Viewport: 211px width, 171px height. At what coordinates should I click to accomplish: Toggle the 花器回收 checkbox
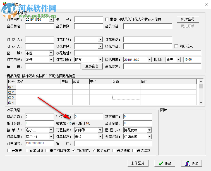(27, 150)
